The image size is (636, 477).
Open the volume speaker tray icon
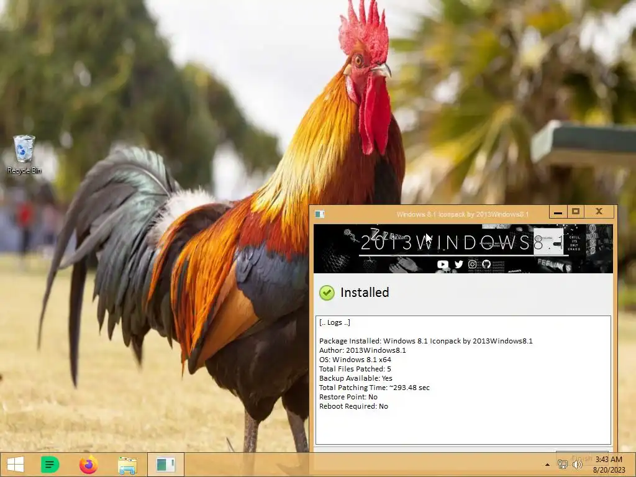pos(578,465)
